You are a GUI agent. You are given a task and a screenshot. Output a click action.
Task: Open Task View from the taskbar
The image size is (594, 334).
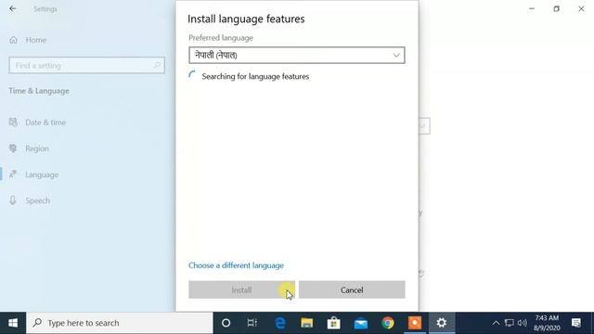coord(252,323)
